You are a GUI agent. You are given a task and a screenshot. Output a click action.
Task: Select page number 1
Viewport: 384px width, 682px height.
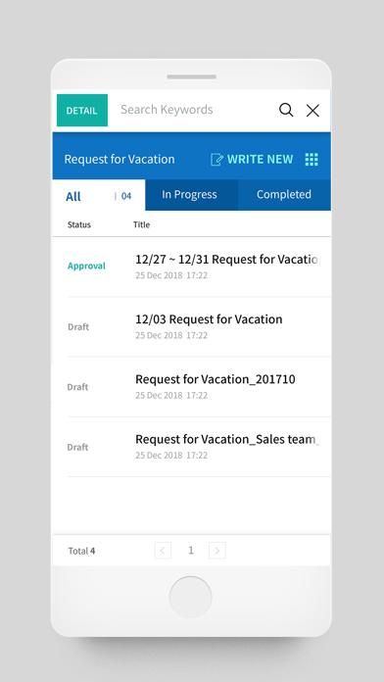coord(190,551)
